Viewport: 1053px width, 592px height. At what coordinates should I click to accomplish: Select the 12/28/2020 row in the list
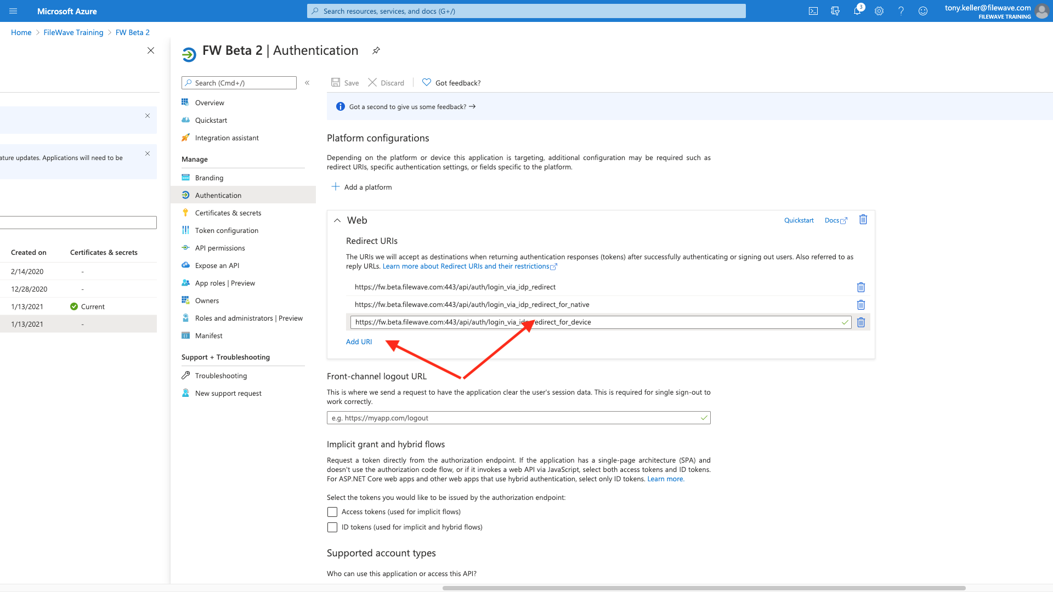click(x=78, y=289)
